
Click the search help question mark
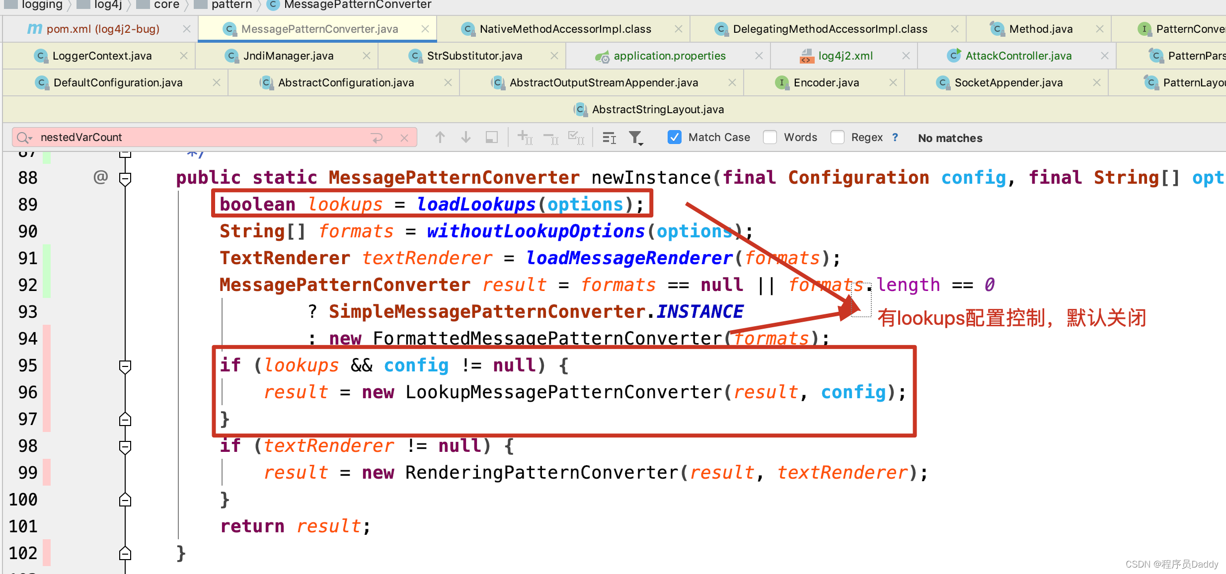[x=895, y=137]
